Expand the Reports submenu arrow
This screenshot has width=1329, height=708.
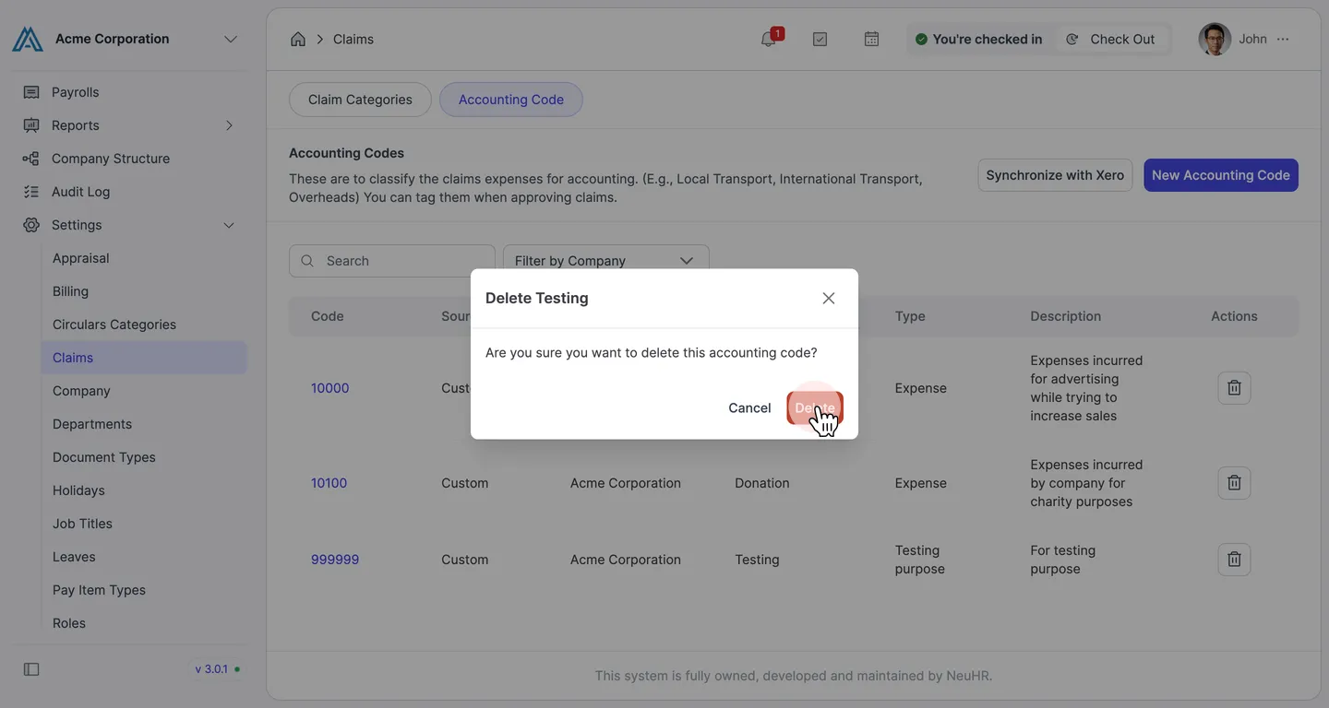(229, 125)
